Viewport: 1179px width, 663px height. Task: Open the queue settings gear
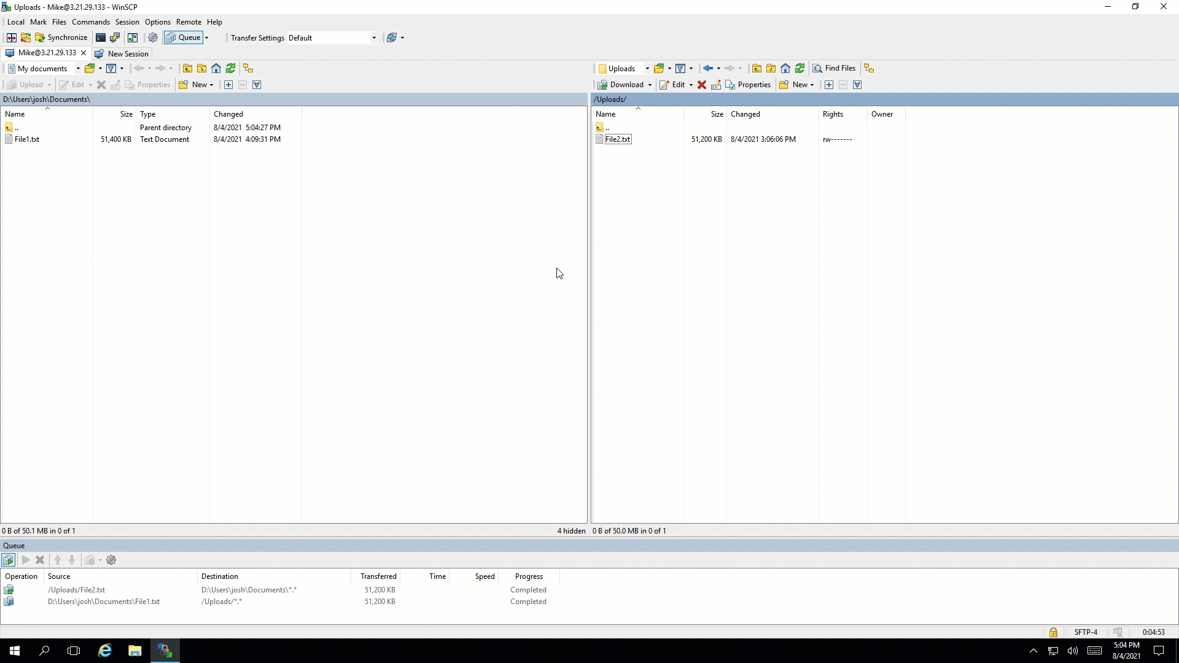coord(112,560)
